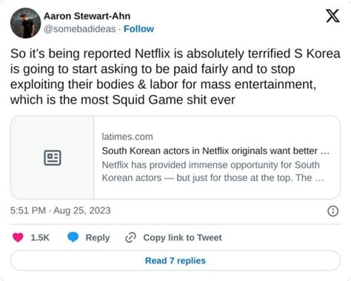Select Copy link to Tweet
351x281 pixels.
click(x=182, y=238)
